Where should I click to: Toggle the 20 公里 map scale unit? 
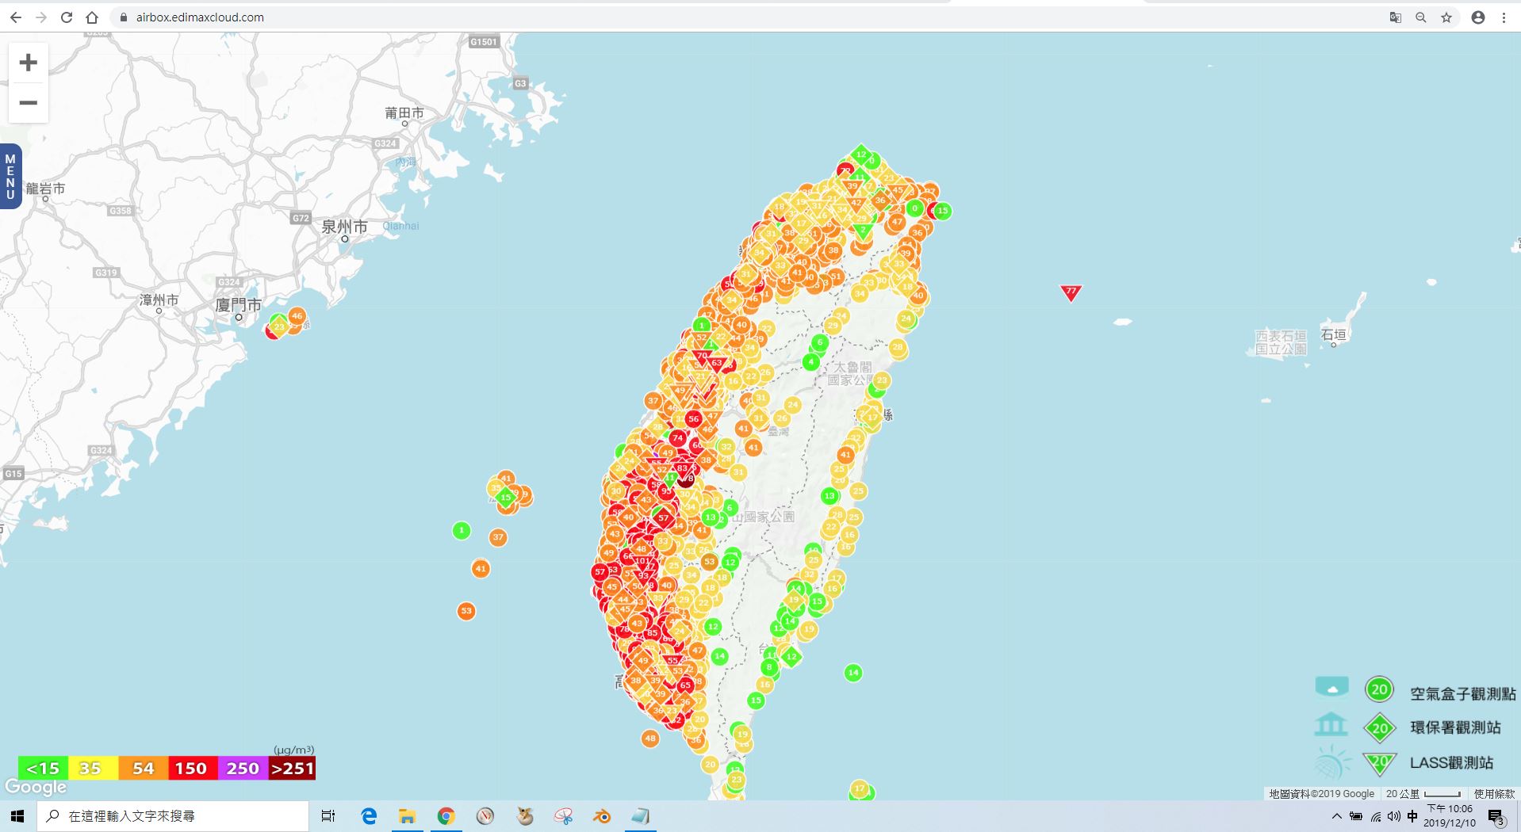(x=1423, y=794)
